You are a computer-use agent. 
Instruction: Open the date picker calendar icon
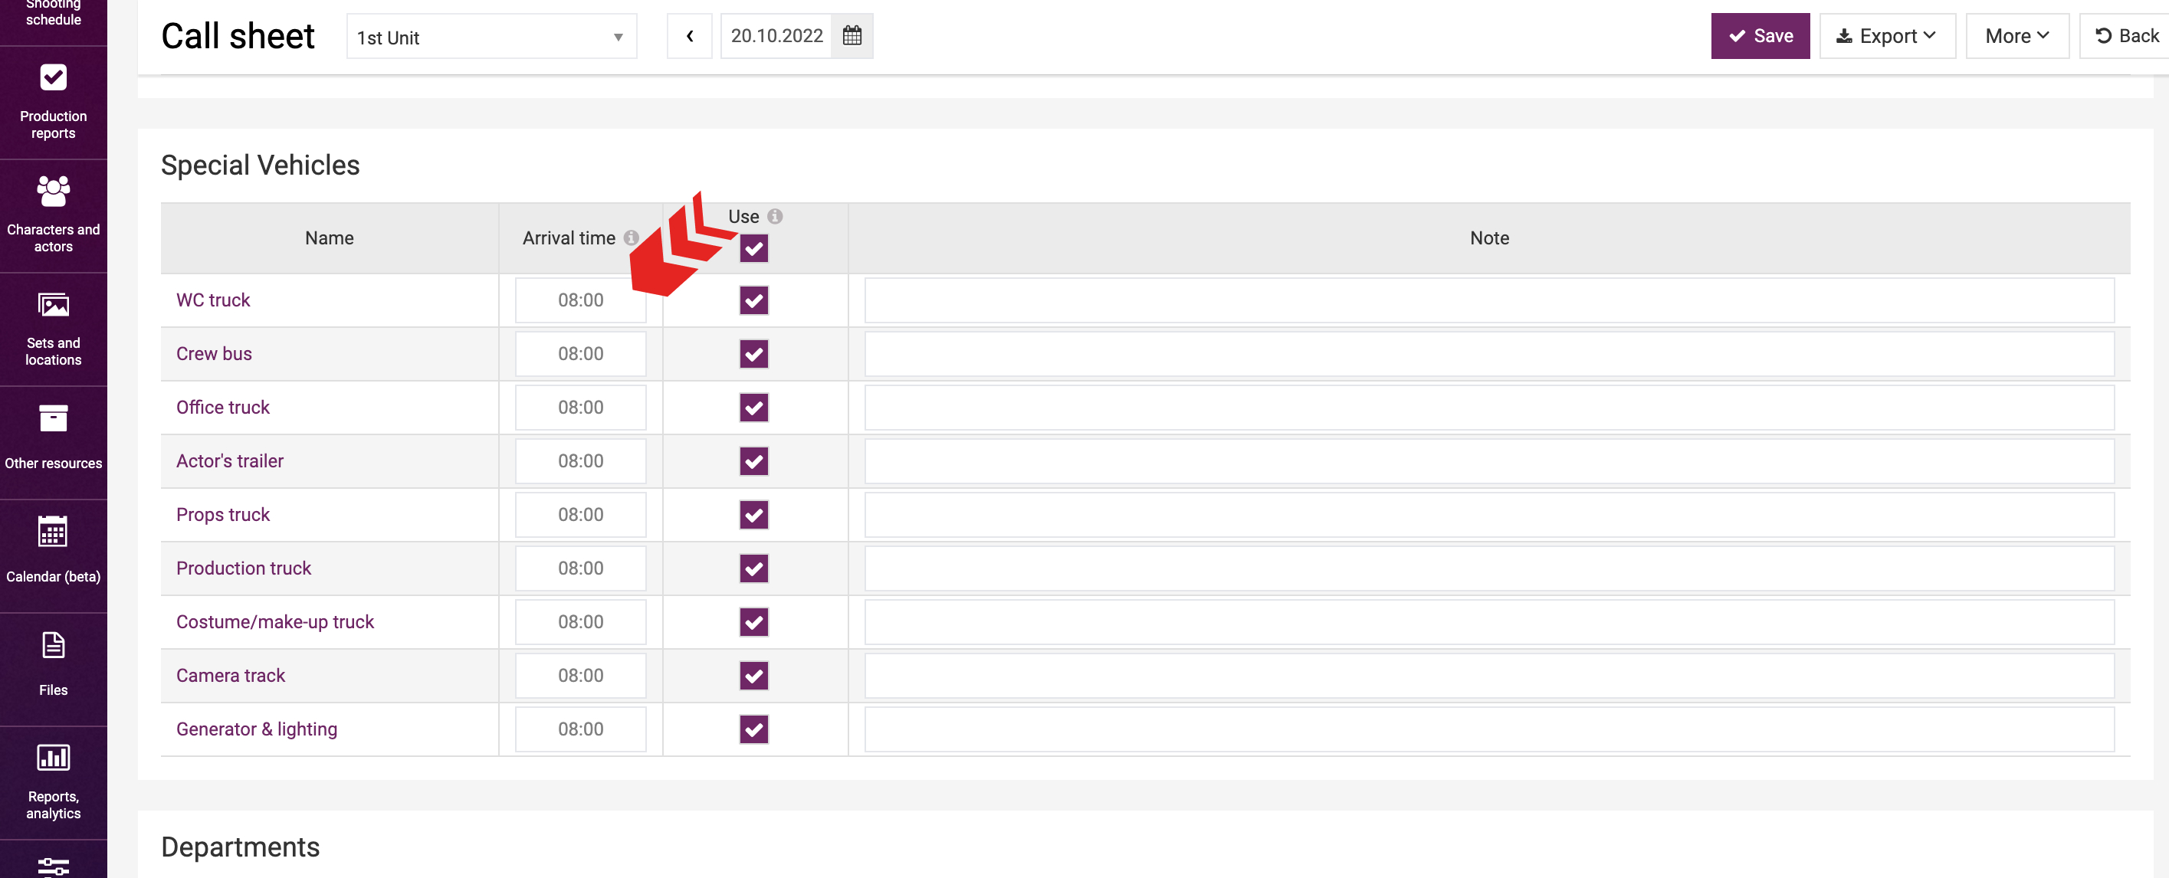point(852,36)
